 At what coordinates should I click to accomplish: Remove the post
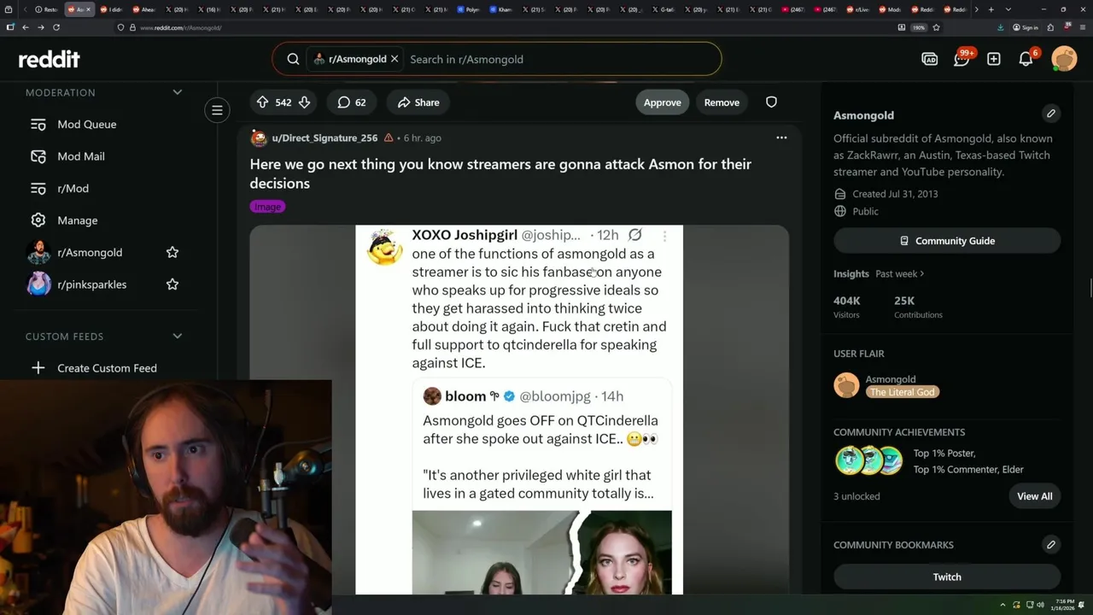pyautogui.click(x=722, y=102)
